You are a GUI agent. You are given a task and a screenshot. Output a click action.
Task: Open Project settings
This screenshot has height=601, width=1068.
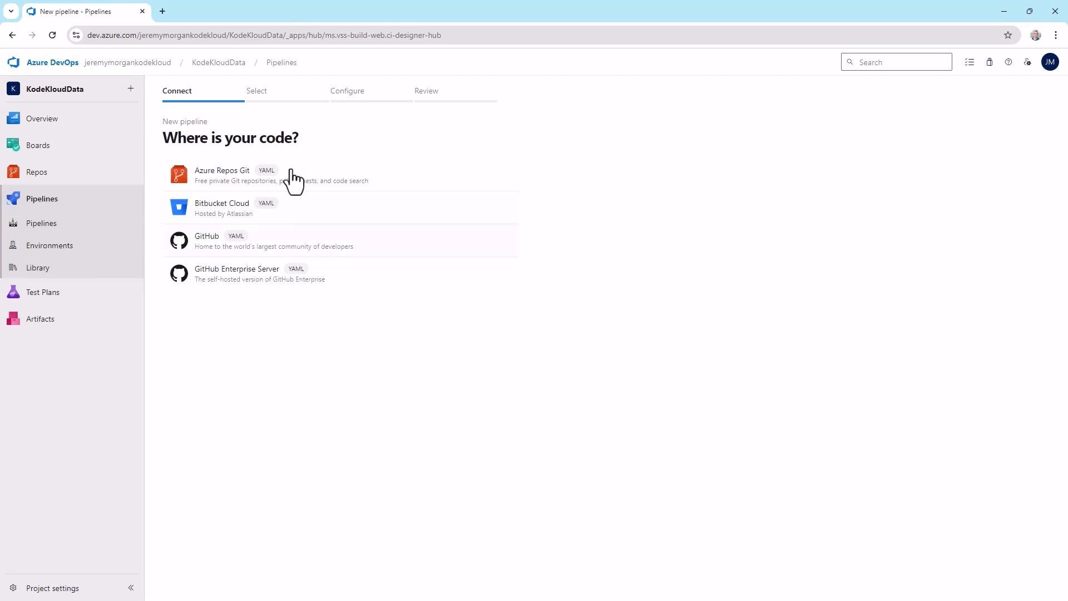52,588
